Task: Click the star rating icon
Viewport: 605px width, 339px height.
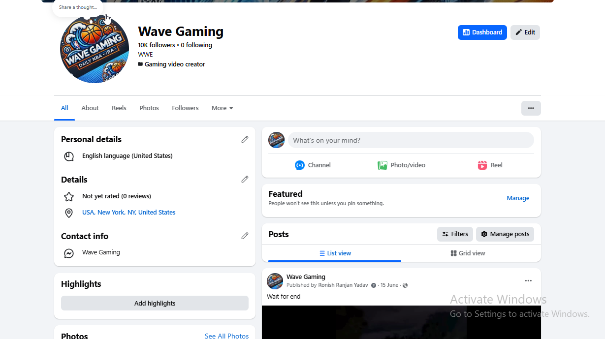Action: tap(69, 197)
